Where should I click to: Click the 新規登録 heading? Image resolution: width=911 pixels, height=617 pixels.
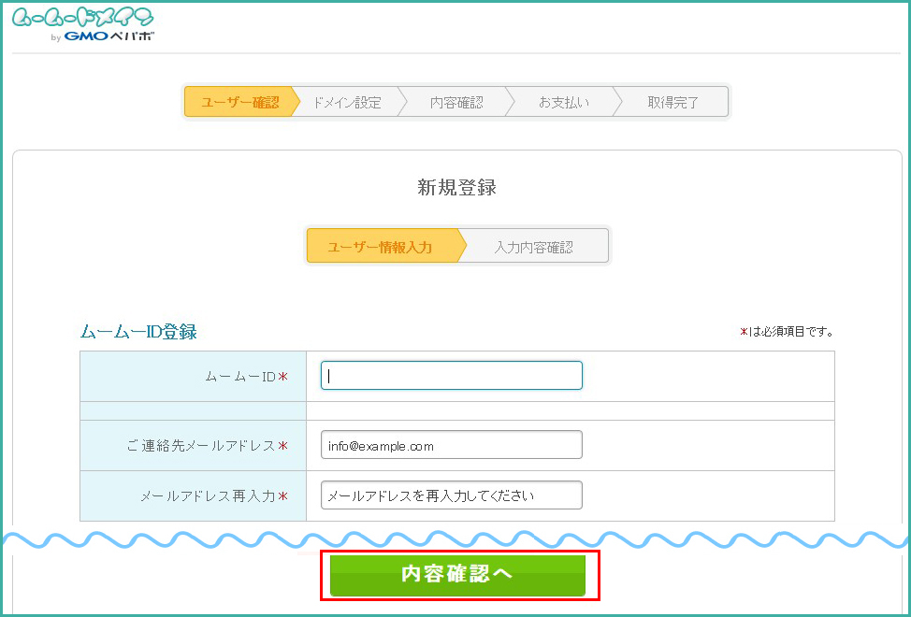[x=456, y=188]
